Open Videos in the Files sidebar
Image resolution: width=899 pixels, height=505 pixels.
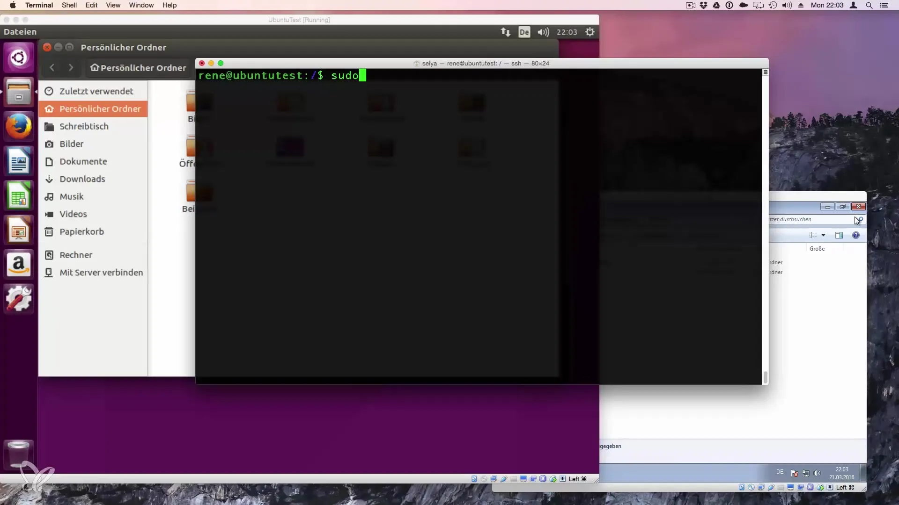click(93, 214)
